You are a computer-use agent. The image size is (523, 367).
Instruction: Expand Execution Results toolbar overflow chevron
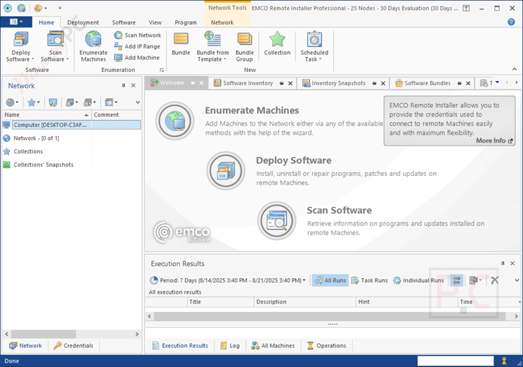517,280
